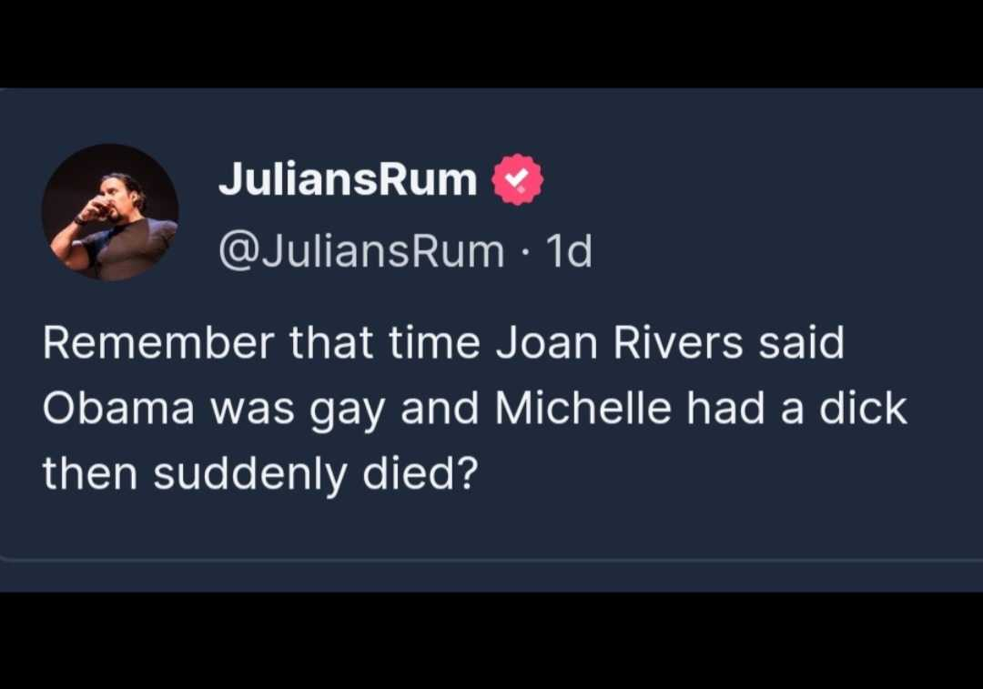Click the @JuliansRum handle
The image size is (983, 689).
click(x=360, y=250)
